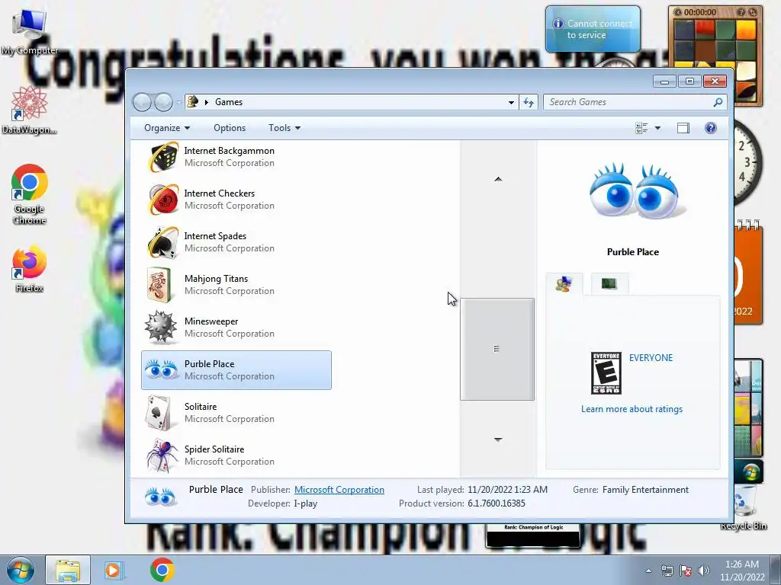Select the Mahjong Titans tile icon
Image resolution: width=781 pixels, height=585 pixels.
(x=159, y=285)
